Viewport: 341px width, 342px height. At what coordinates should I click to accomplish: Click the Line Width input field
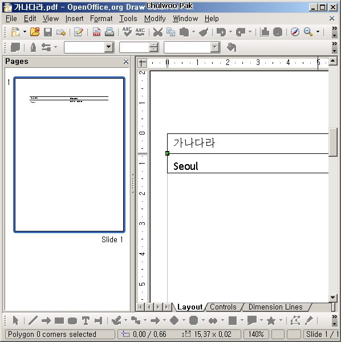[x=135, y=47]
